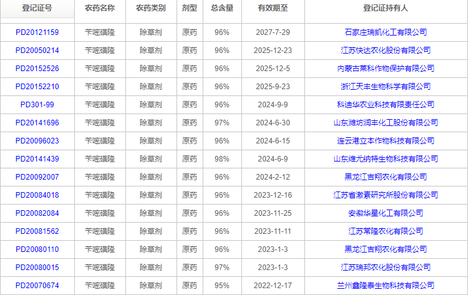Viewport: 469px width, 295px height.
Task: Open registration number PD20050214
Action: (37, 51)
